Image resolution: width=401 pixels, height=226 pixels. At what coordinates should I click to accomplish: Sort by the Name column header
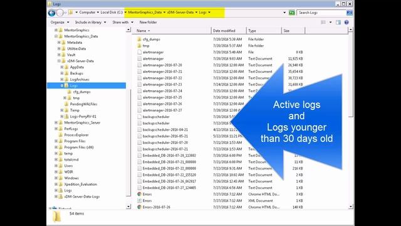[172, 31]
